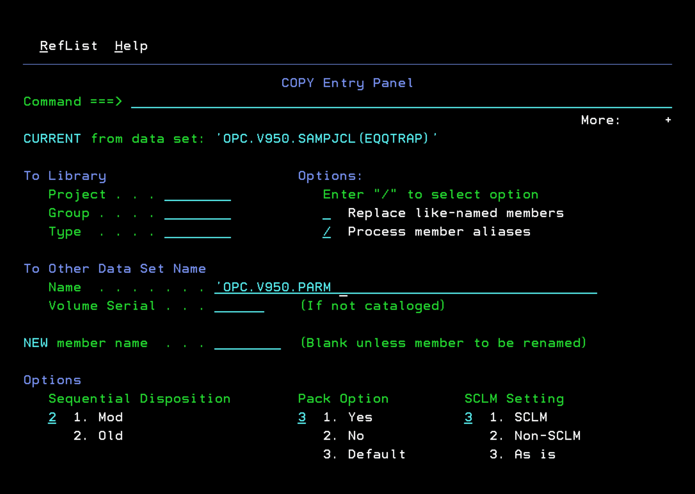Image resolution: width=695 pixels, height=494 pixels.
Task: Focus the Group input field
Action: click(198, 213)
